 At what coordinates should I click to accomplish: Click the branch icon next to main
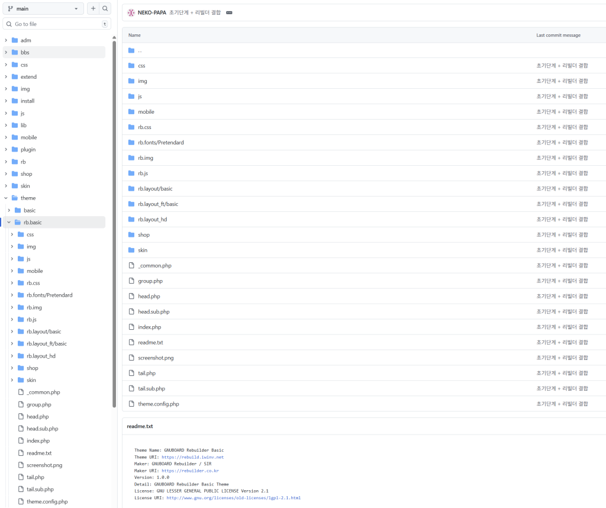[11, 8]
